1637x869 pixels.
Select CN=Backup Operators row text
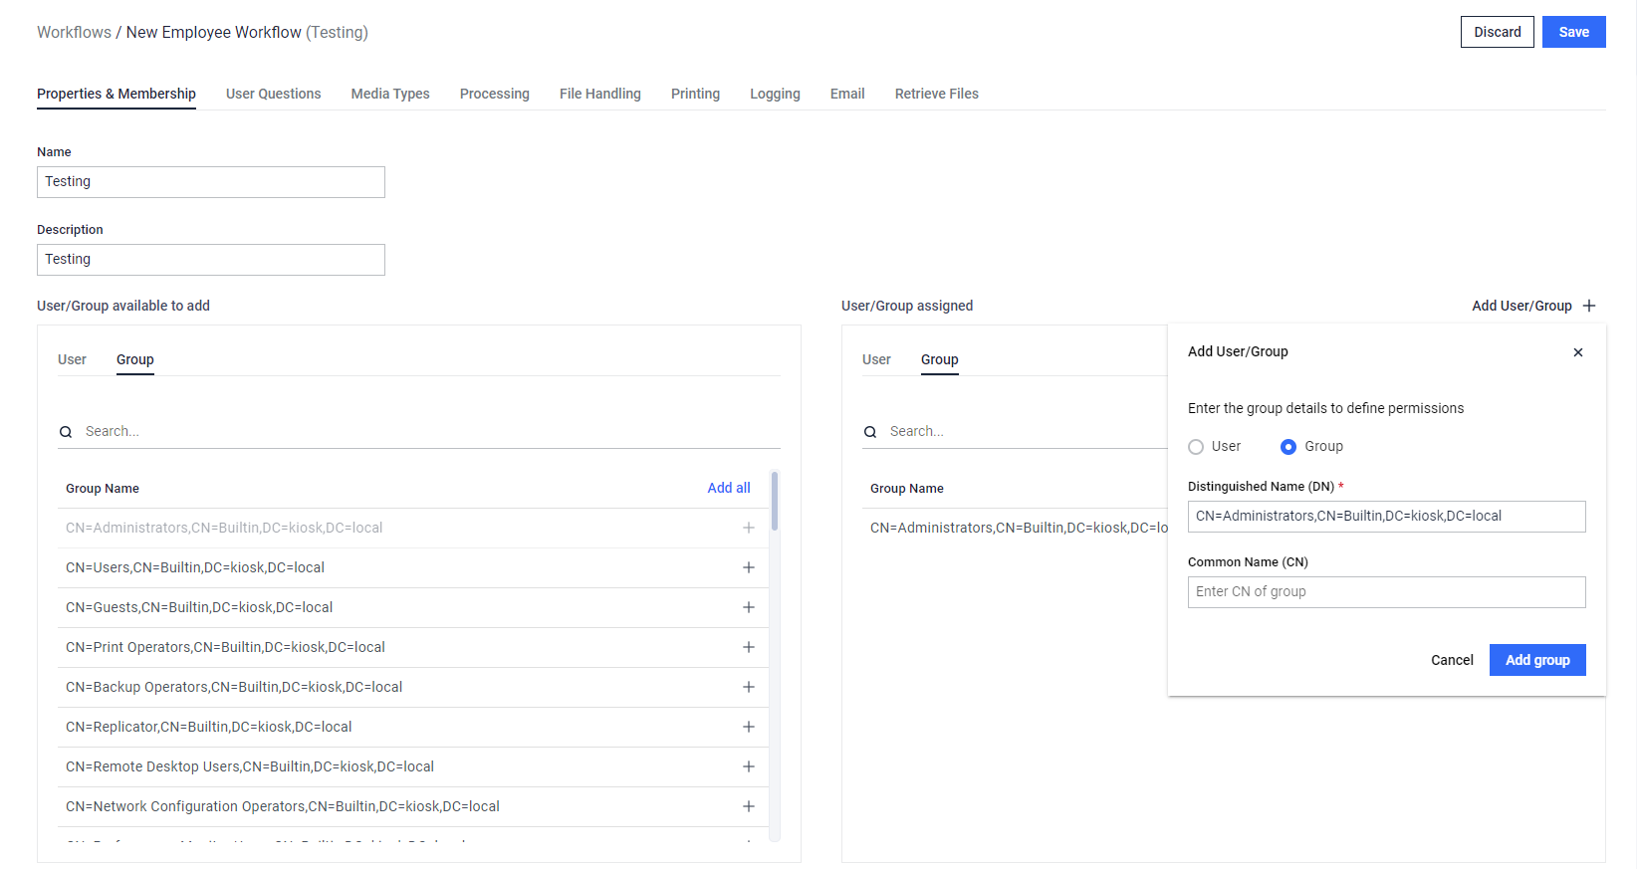point(234,687)
